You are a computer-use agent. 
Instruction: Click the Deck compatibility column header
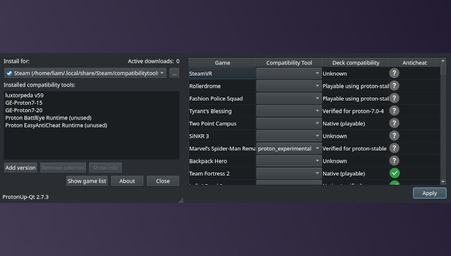355,63
